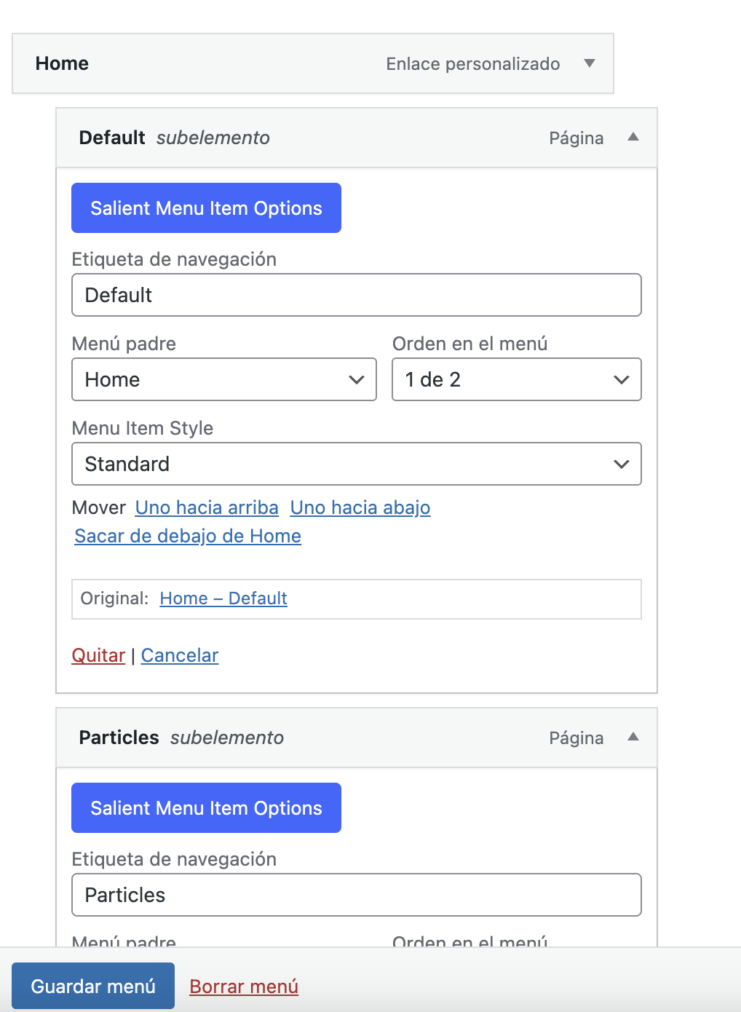Click the Particles navigation label field
The width and height of the screenshot is (741, 1012).
[357, 895]
